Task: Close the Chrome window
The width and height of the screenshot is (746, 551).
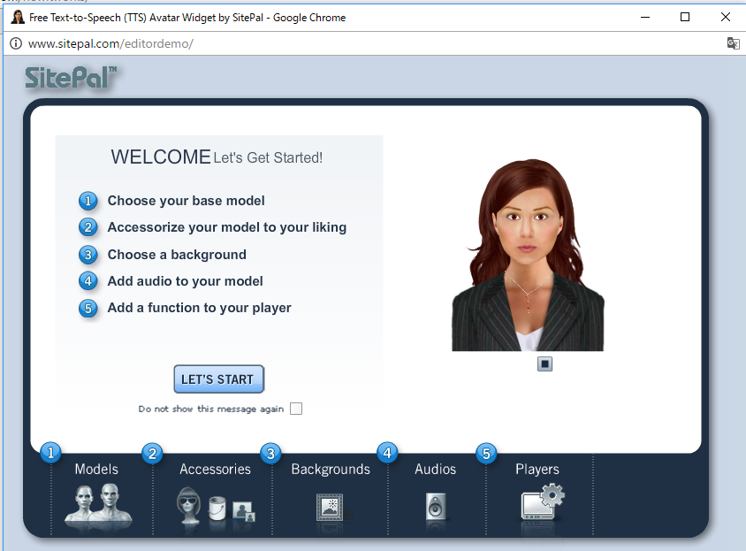Action: (726, 17)
